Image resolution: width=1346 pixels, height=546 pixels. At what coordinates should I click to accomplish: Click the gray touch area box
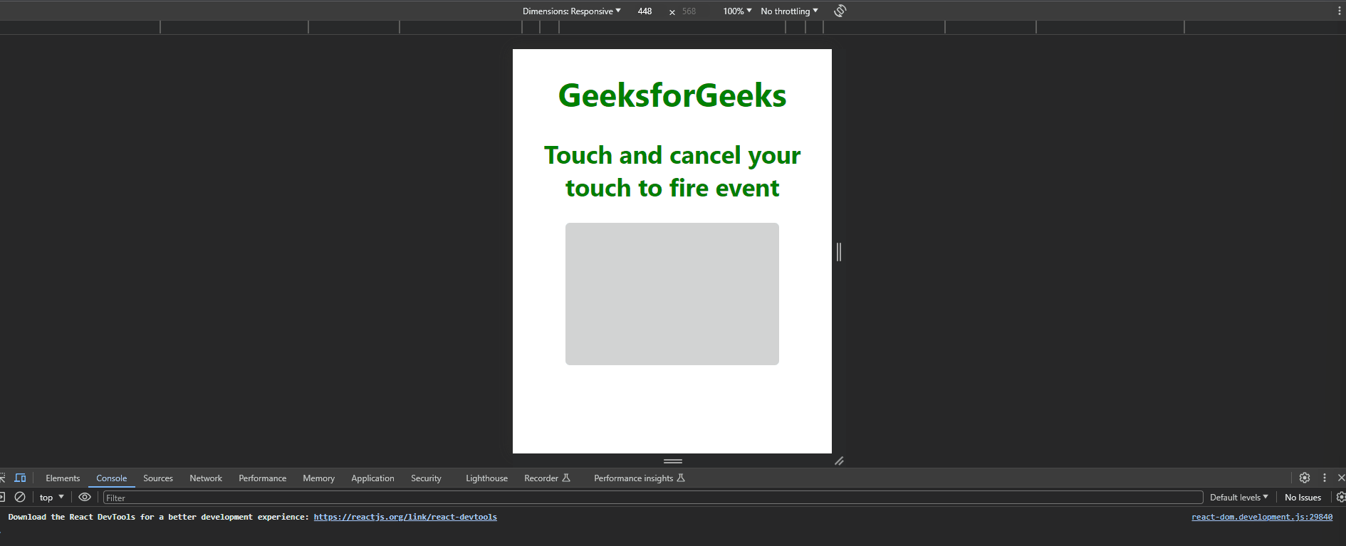pyautogui.click(x=672, y=294)
